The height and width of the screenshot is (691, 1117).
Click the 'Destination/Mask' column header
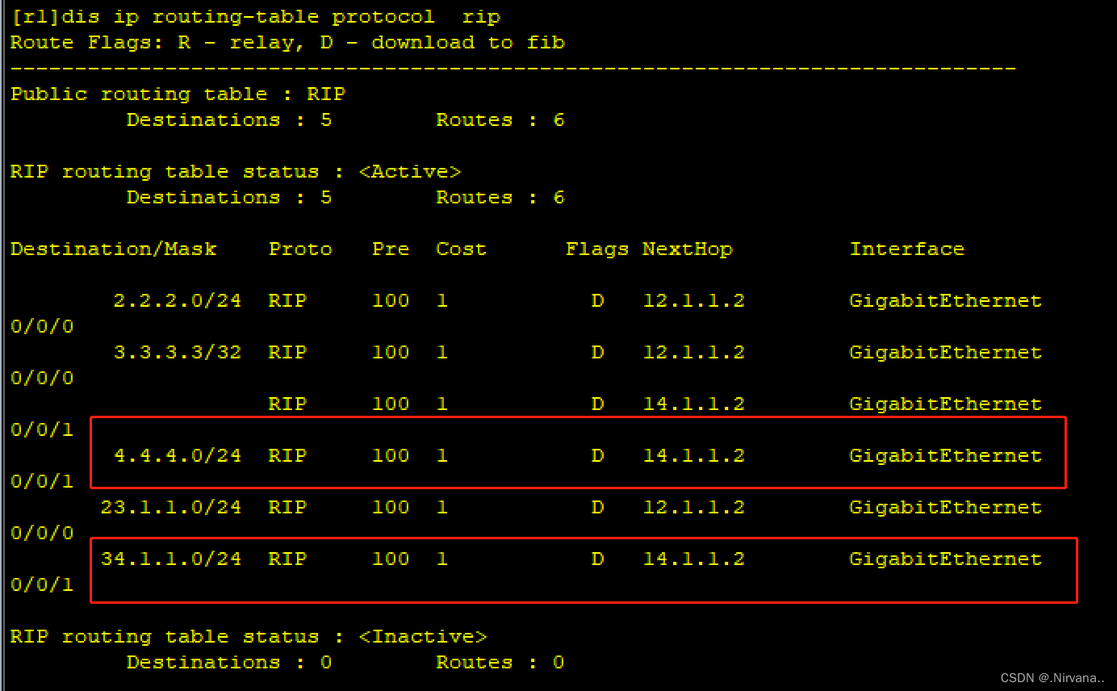pyautogui.click(x=114, y=249)
